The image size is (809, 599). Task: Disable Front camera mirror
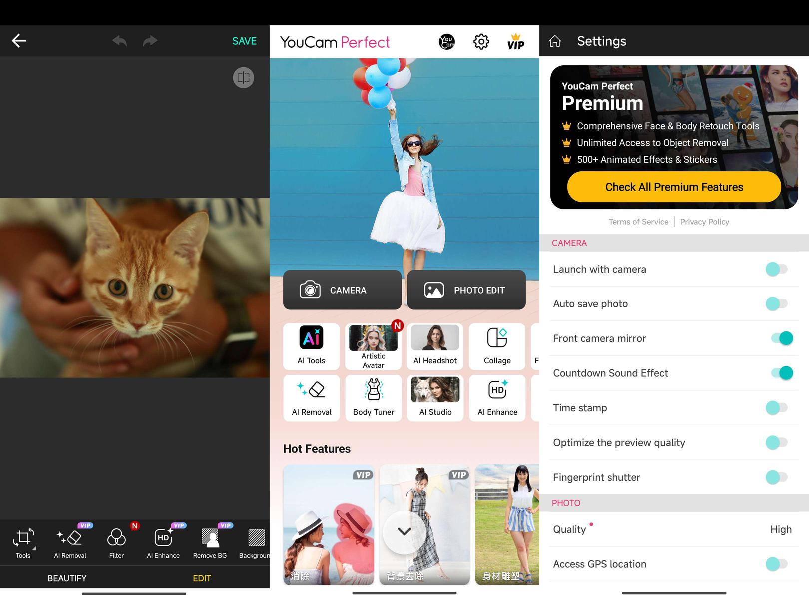(x=782, y=338)
